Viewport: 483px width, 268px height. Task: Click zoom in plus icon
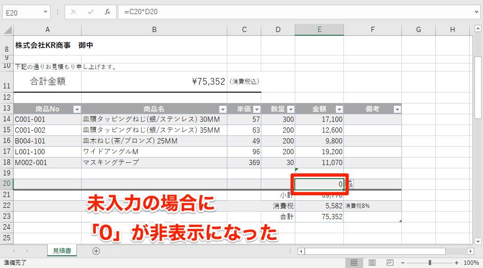coord(457,263)
